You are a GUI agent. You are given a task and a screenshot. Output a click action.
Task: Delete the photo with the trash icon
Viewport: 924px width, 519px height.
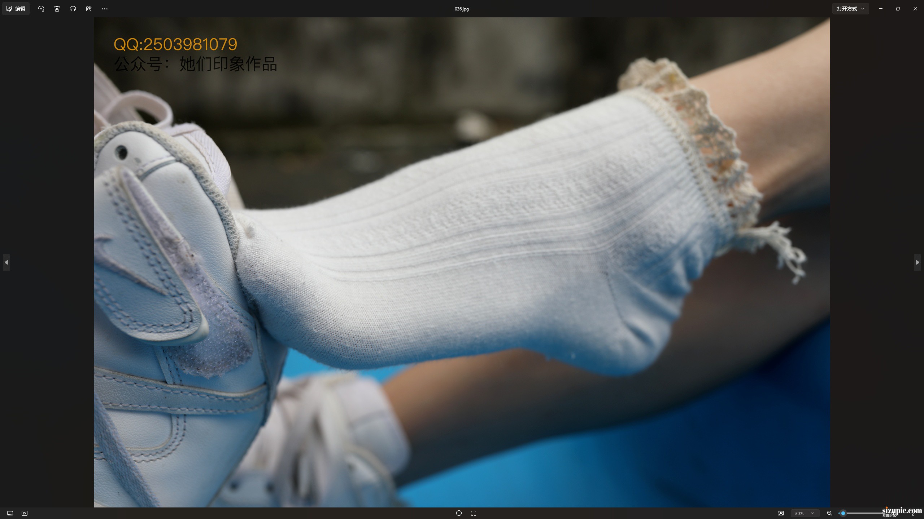click(57, 9)
